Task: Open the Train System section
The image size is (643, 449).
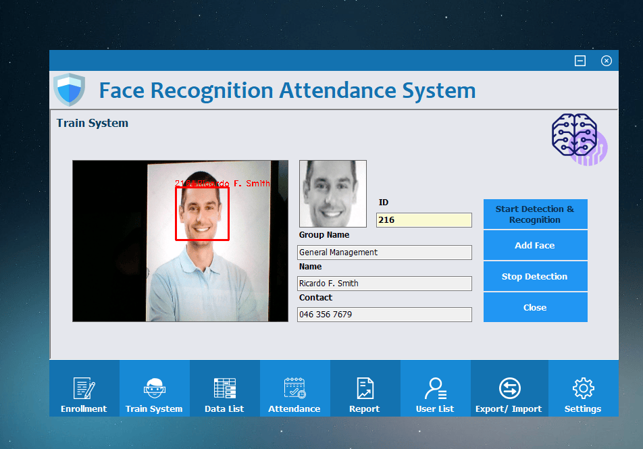Action: [154, 389]
